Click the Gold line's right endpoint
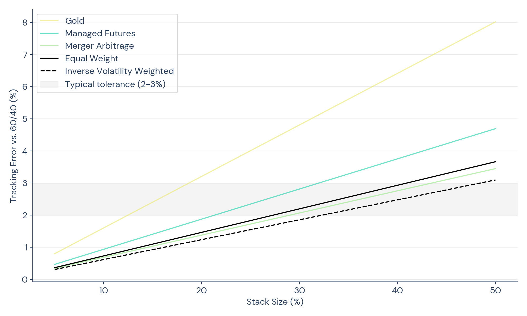This screenshot has width=527, height=316. 495,22
